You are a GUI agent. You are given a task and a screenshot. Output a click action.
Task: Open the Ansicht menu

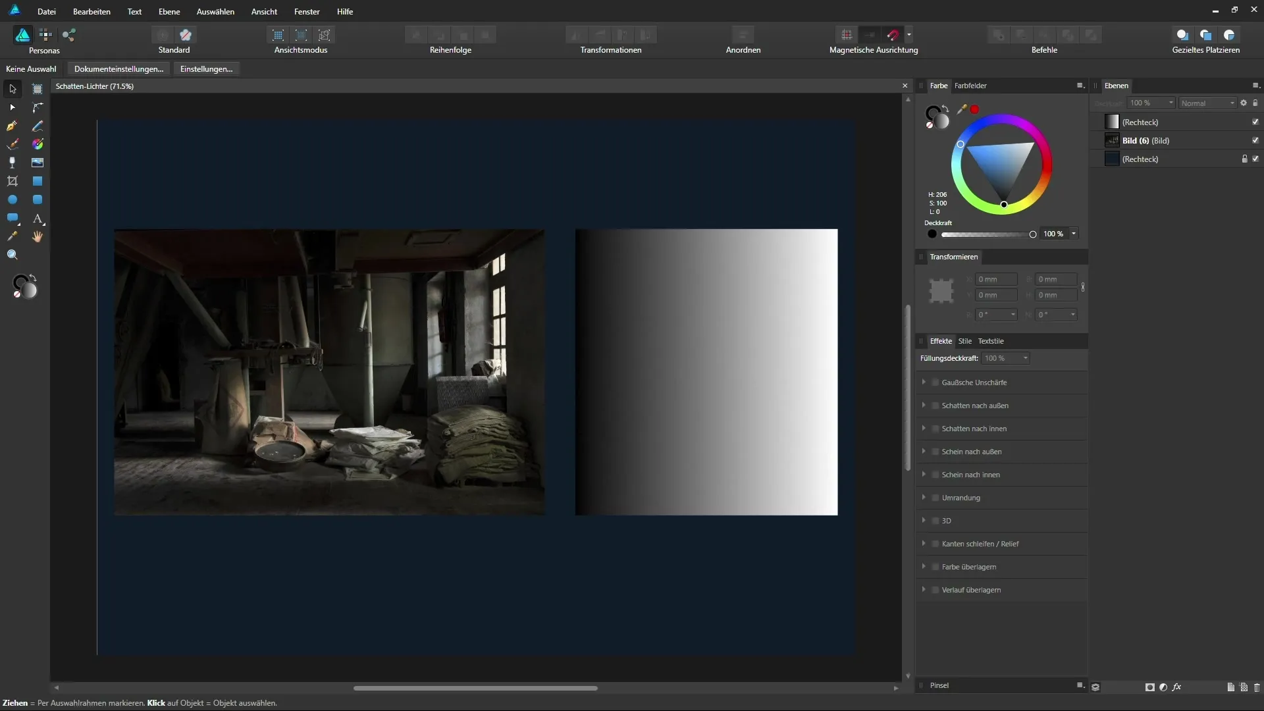(x=264, y=11)
